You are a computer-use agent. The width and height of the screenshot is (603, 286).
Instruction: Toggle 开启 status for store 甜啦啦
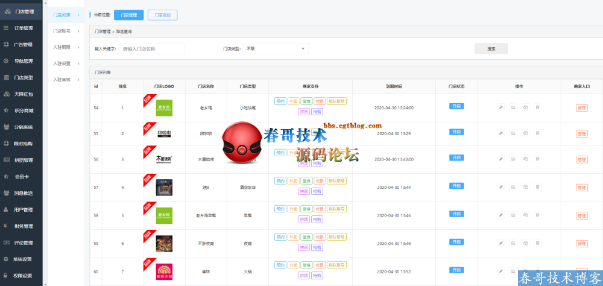coord(456,132)
